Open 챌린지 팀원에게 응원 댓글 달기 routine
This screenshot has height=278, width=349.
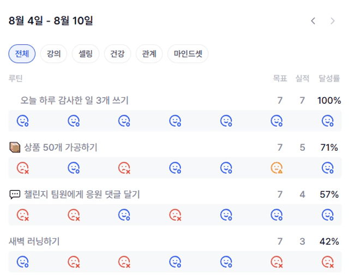point(82,194)
